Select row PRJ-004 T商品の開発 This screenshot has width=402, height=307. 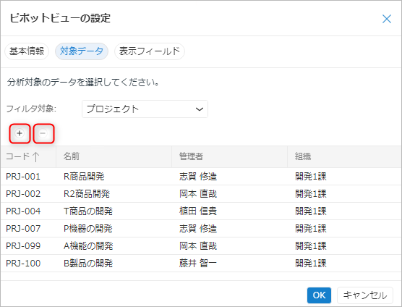[x=201, y=211]
